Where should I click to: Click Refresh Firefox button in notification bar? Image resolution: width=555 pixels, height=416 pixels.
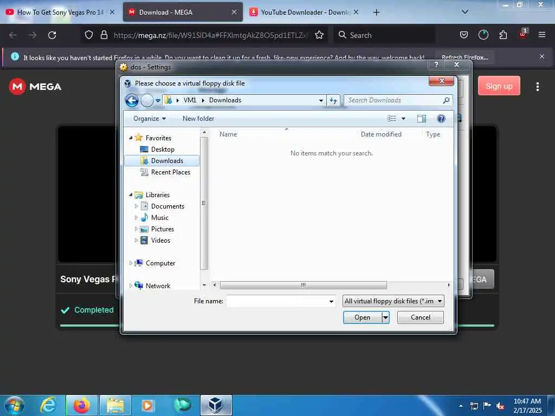click(x=464, y=57)
